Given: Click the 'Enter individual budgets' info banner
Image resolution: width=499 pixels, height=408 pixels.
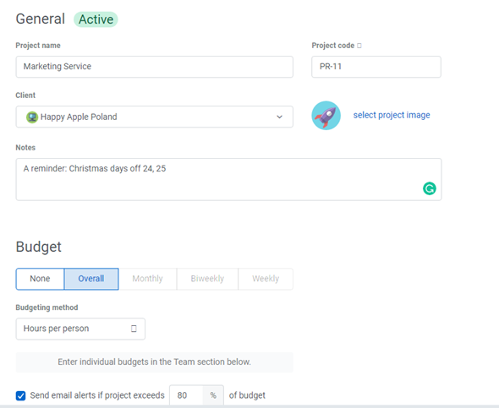Looking at the screenshot, I should (154, 362).
